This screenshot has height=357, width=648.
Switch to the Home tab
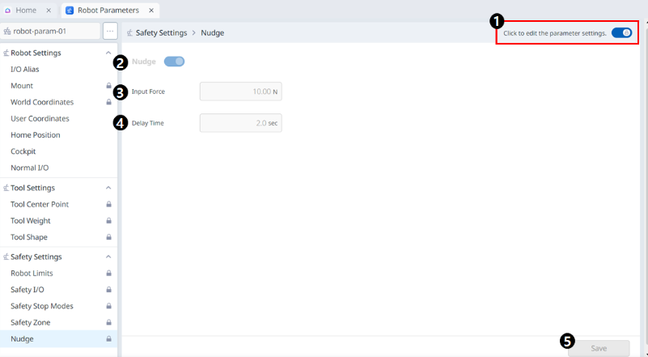(25, 11)
